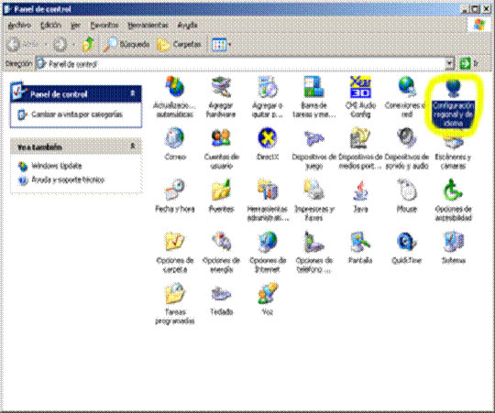The width and height of the screenshot is (495, 413).
Task: Expand the back button history arrow
Action: [46, 45]
